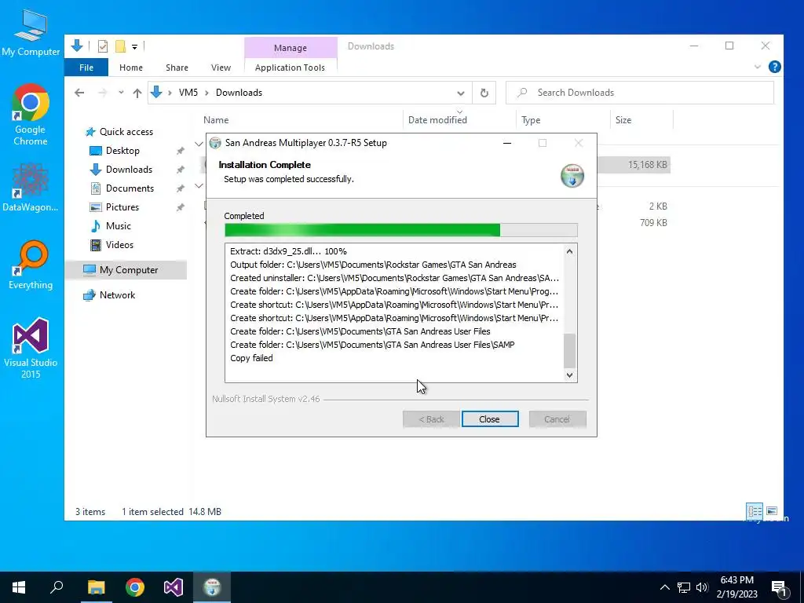Viewport: 804px width, 603px height.
Task: Minimize the SAMP Setup dialog
Action: (x=507, y=143)
